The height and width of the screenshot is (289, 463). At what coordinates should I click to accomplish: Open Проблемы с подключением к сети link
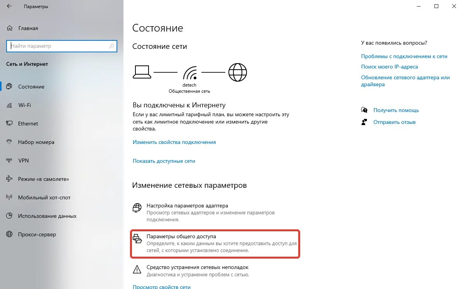[x=404, y=56]
